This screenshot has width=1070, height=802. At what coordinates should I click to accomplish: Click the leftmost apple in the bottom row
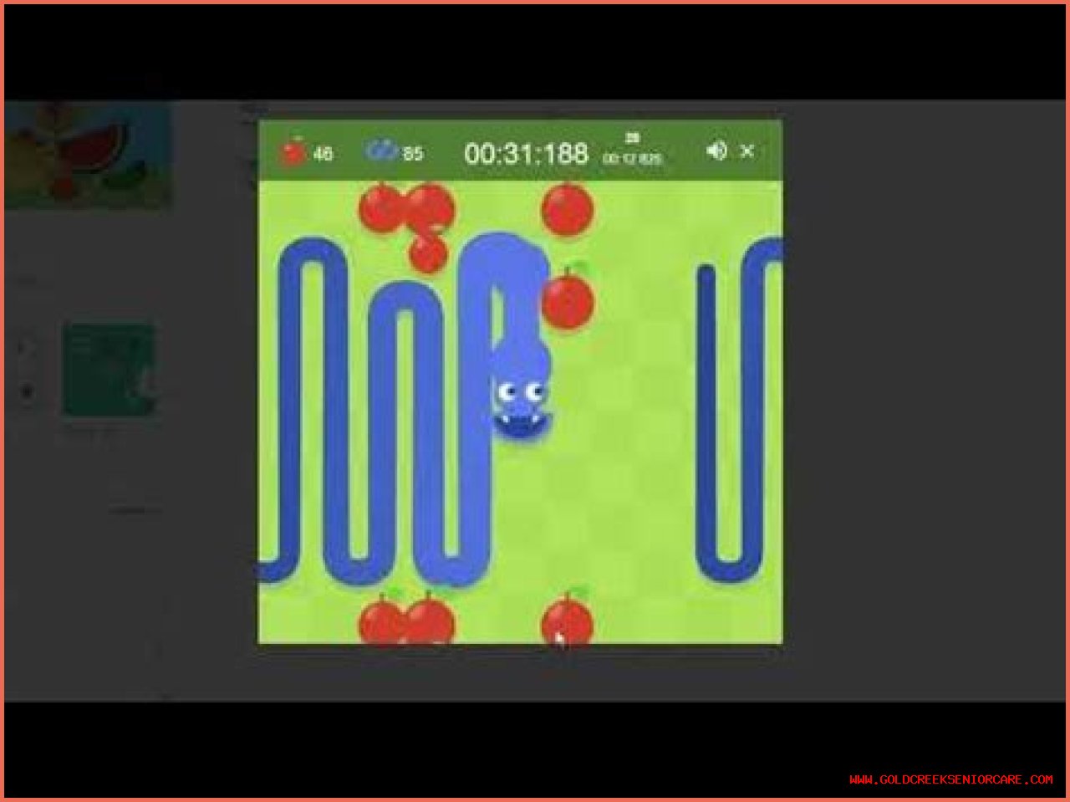[381, 621]
